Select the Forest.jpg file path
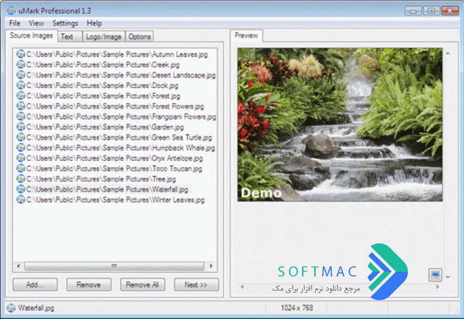464x319 pixels. (103, 96)
